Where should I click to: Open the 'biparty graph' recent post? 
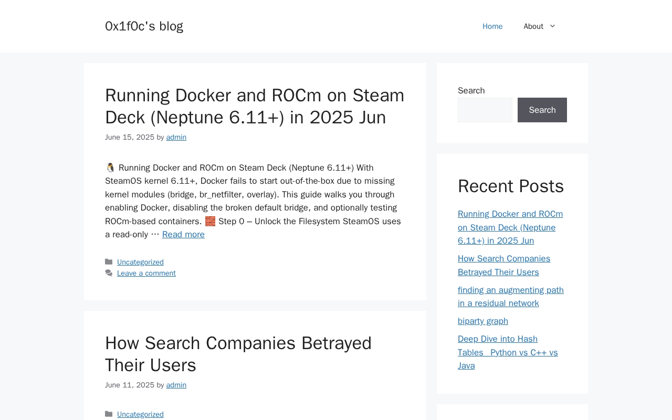click(483, 321)
